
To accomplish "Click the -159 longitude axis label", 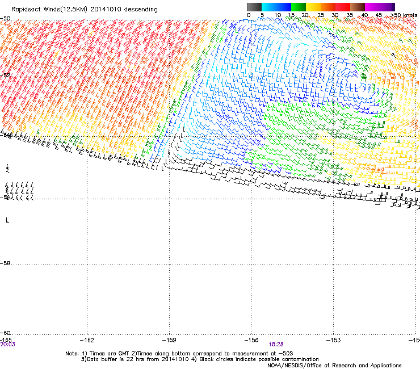I will [x=169, y=340].
